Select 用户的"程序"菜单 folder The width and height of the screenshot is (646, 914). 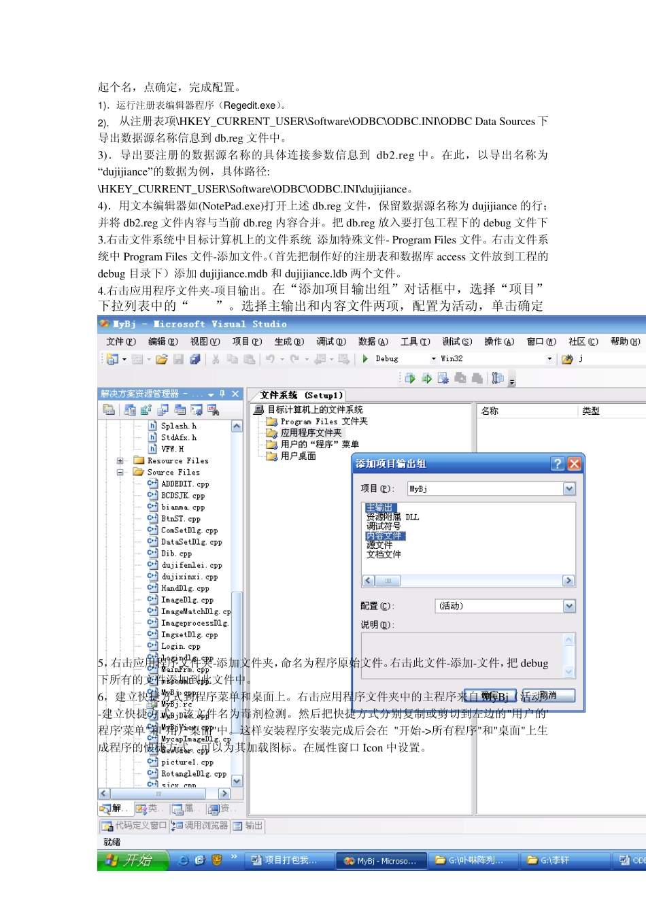click(x=320, y=444)
